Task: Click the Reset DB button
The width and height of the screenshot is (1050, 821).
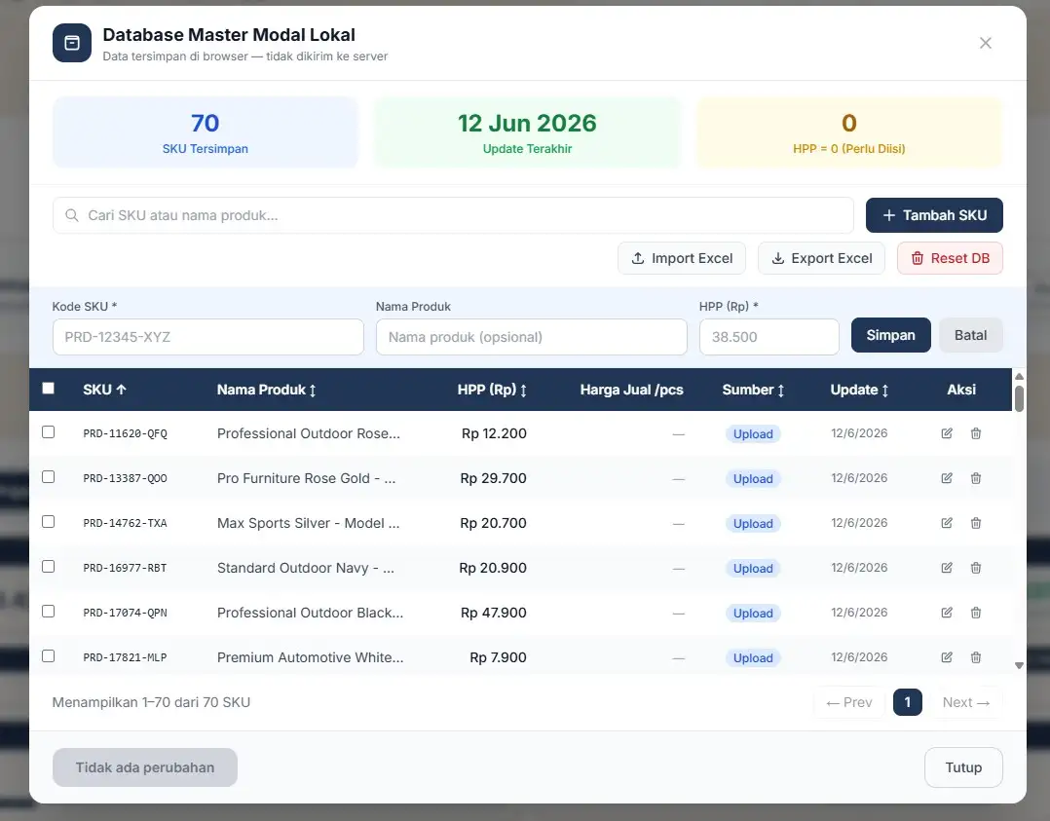Action: click(x=951, y=258)
